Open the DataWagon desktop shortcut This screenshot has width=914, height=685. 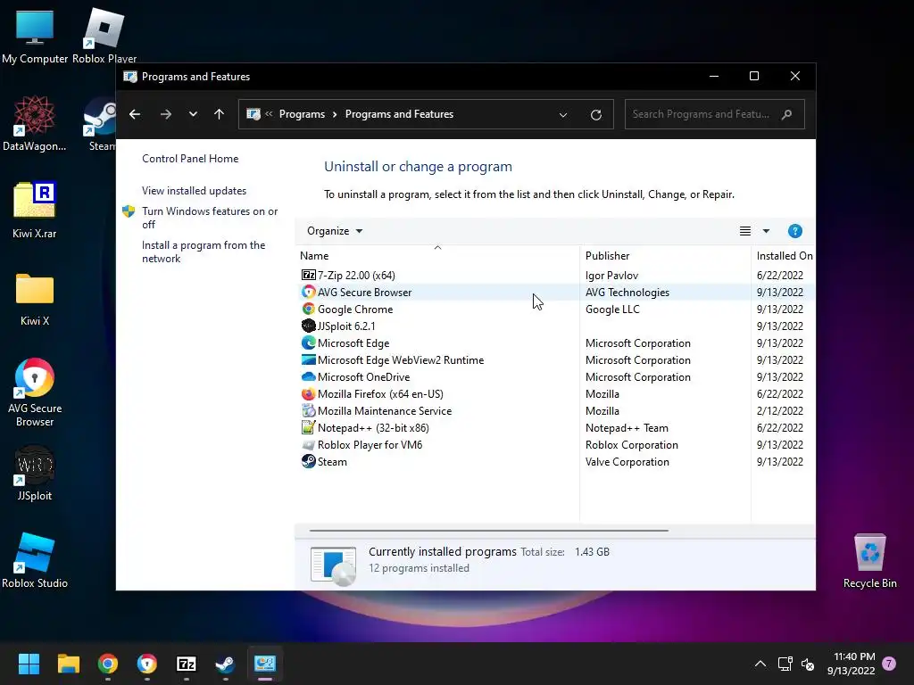35,123
